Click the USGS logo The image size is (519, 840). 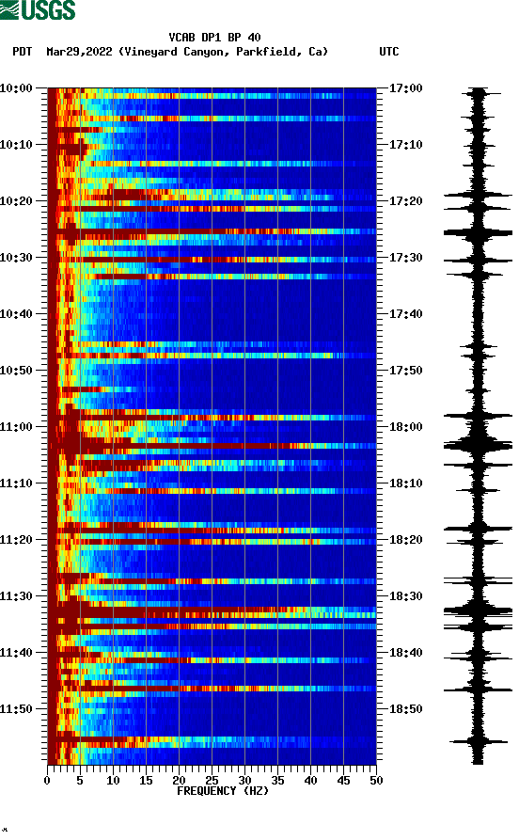[38, 9]
